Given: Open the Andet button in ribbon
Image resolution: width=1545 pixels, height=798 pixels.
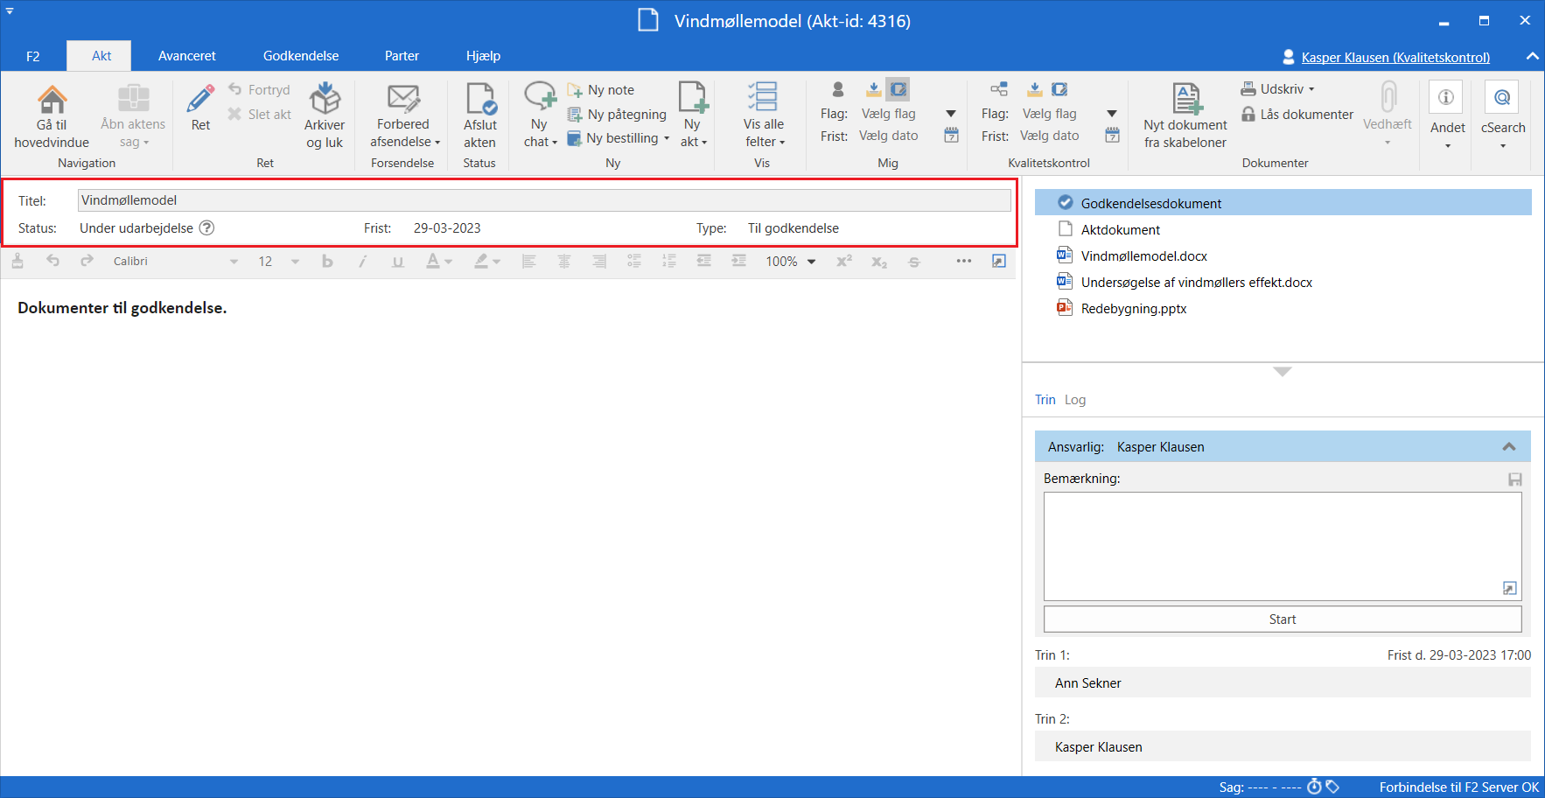Looking at the screenshot, I should tap(1447, 114).
